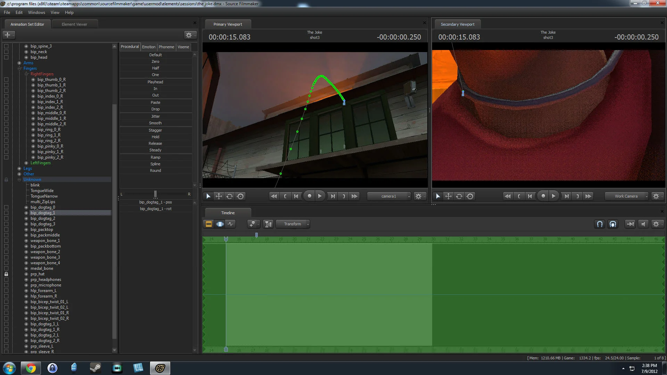
Task: Click record button in secondary viewport
Action: 543,196
